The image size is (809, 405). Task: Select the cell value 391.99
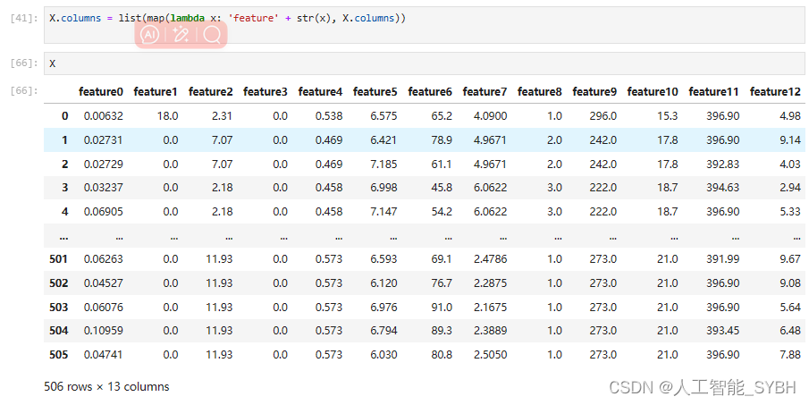coord(722,259)
